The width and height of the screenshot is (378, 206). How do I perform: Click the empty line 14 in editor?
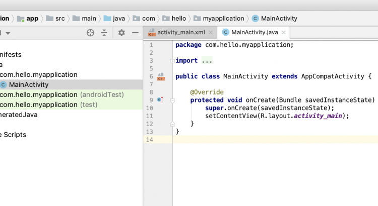(272, 139)
